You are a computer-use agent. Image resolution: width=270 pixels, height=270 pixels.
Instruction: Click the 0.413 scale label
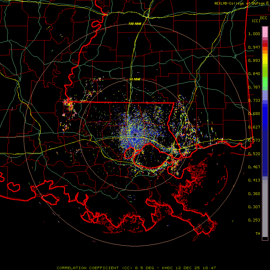coord(254,180)
